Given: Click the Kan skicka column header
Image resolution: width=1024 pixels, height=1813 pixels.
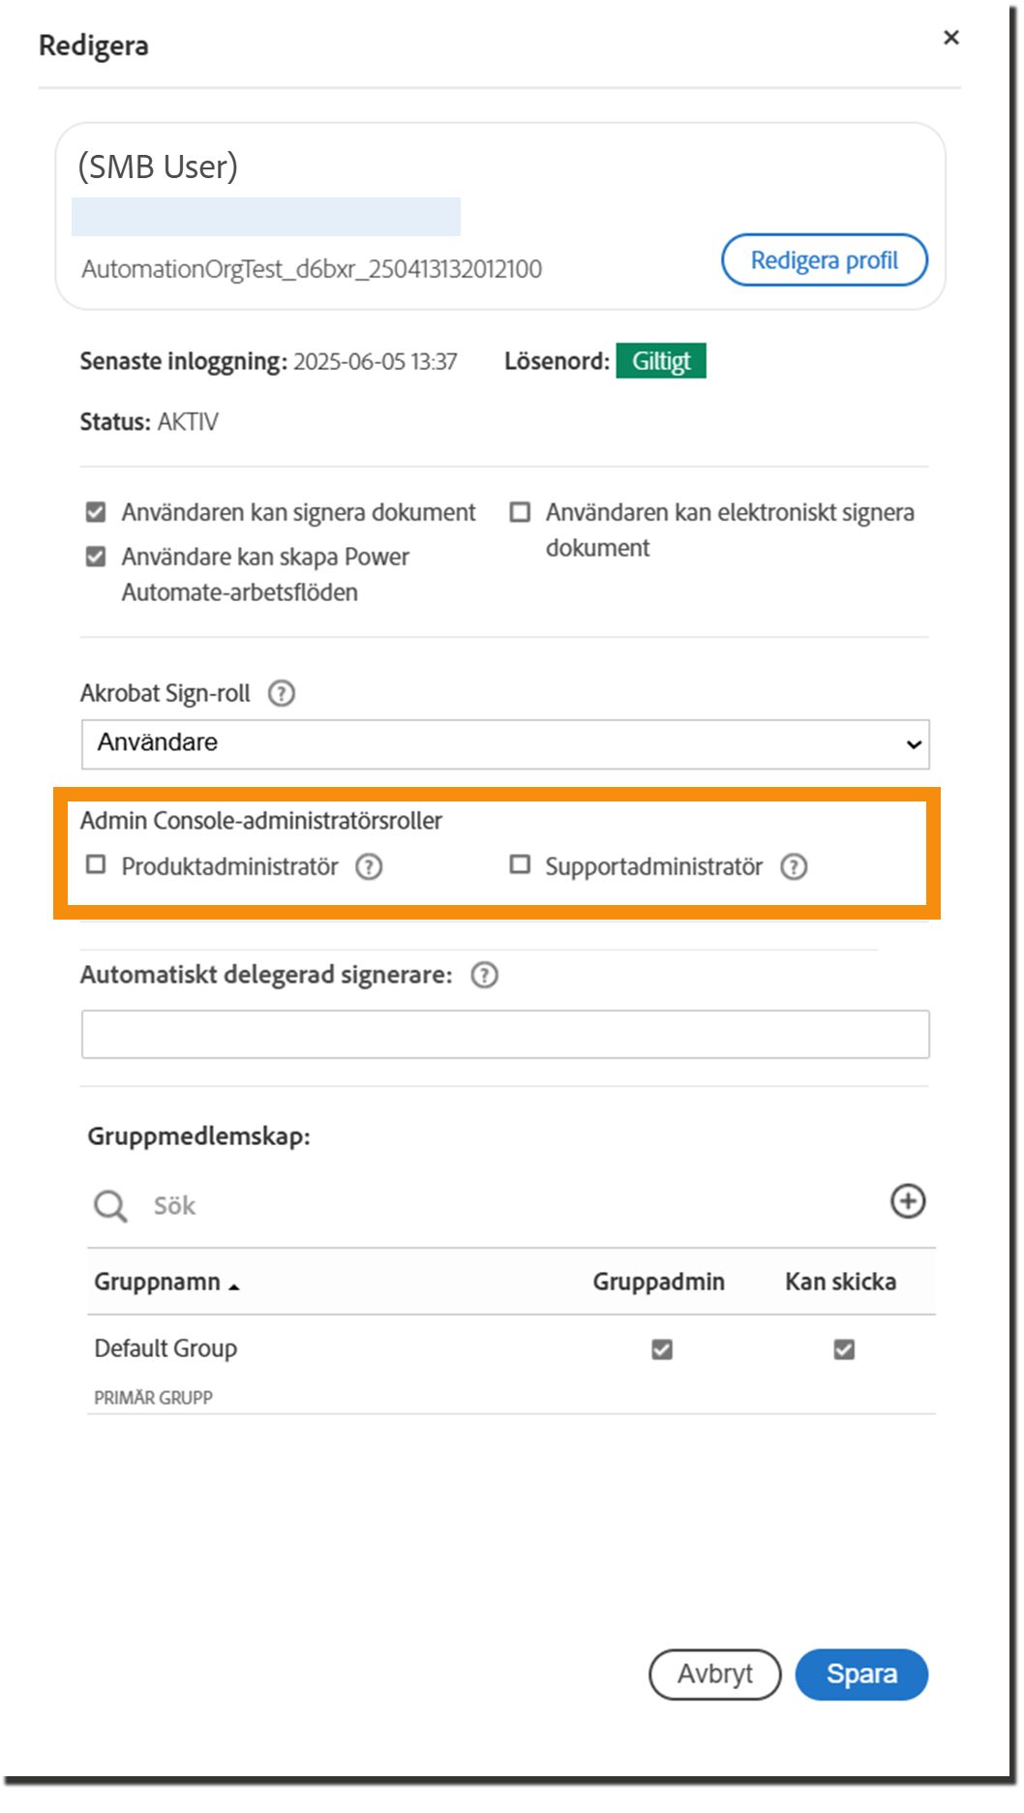Looking at the screenshot, I should click(x=840, y=1282).
